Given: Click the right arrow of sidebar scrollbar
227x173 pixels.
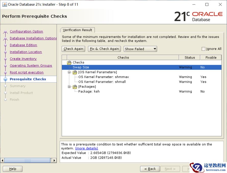Looking at the screenshot, I should (x=54, y=160).
